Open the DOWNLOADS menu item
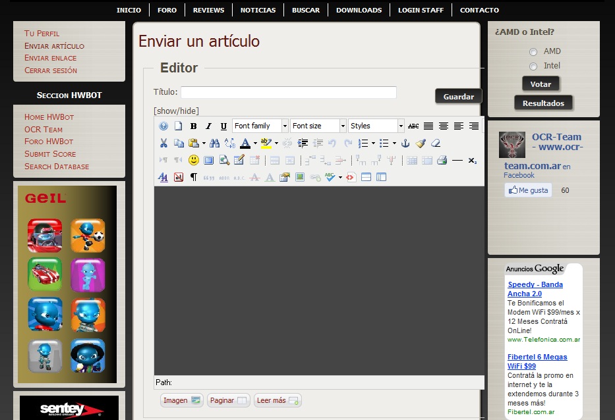Image resolution: width=615 pixels, height=420 pixels. click(359, 10)
